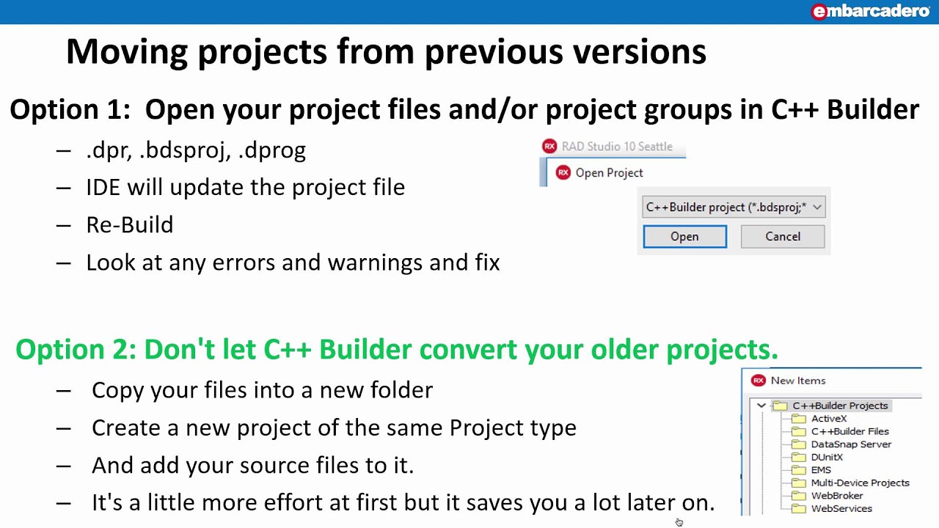Click the RX icon beside New Items
This screenshot has width=939, height=528.
(x=759, y=381)
